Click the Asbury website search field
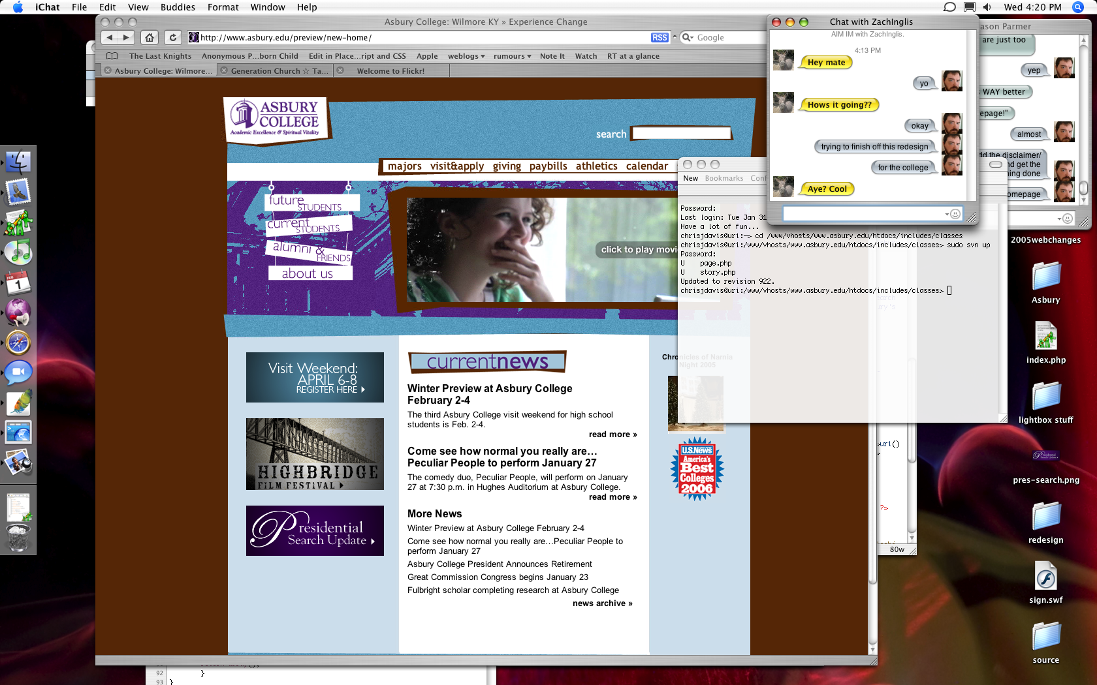Screen dimensions: 1097x685 (681, 133)
